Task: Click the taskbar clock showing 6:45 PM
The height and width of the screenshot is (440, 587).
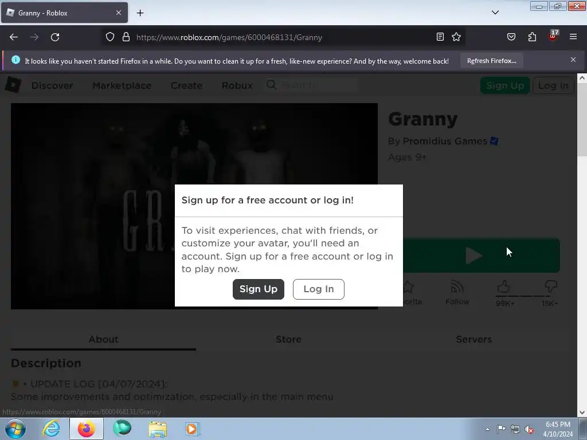Action: 558,429
